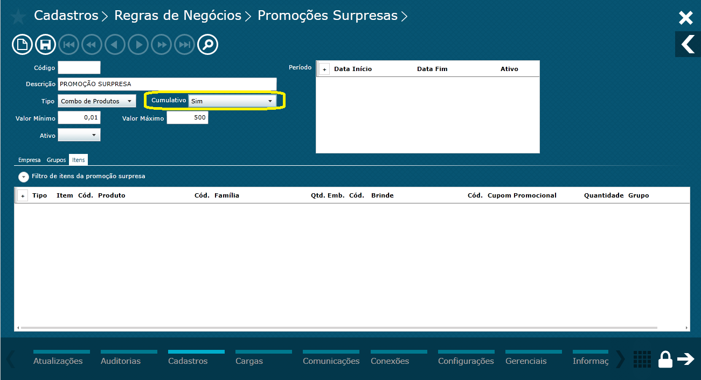Click the Item column header
701x380 pixels.
tap(65, 195)
